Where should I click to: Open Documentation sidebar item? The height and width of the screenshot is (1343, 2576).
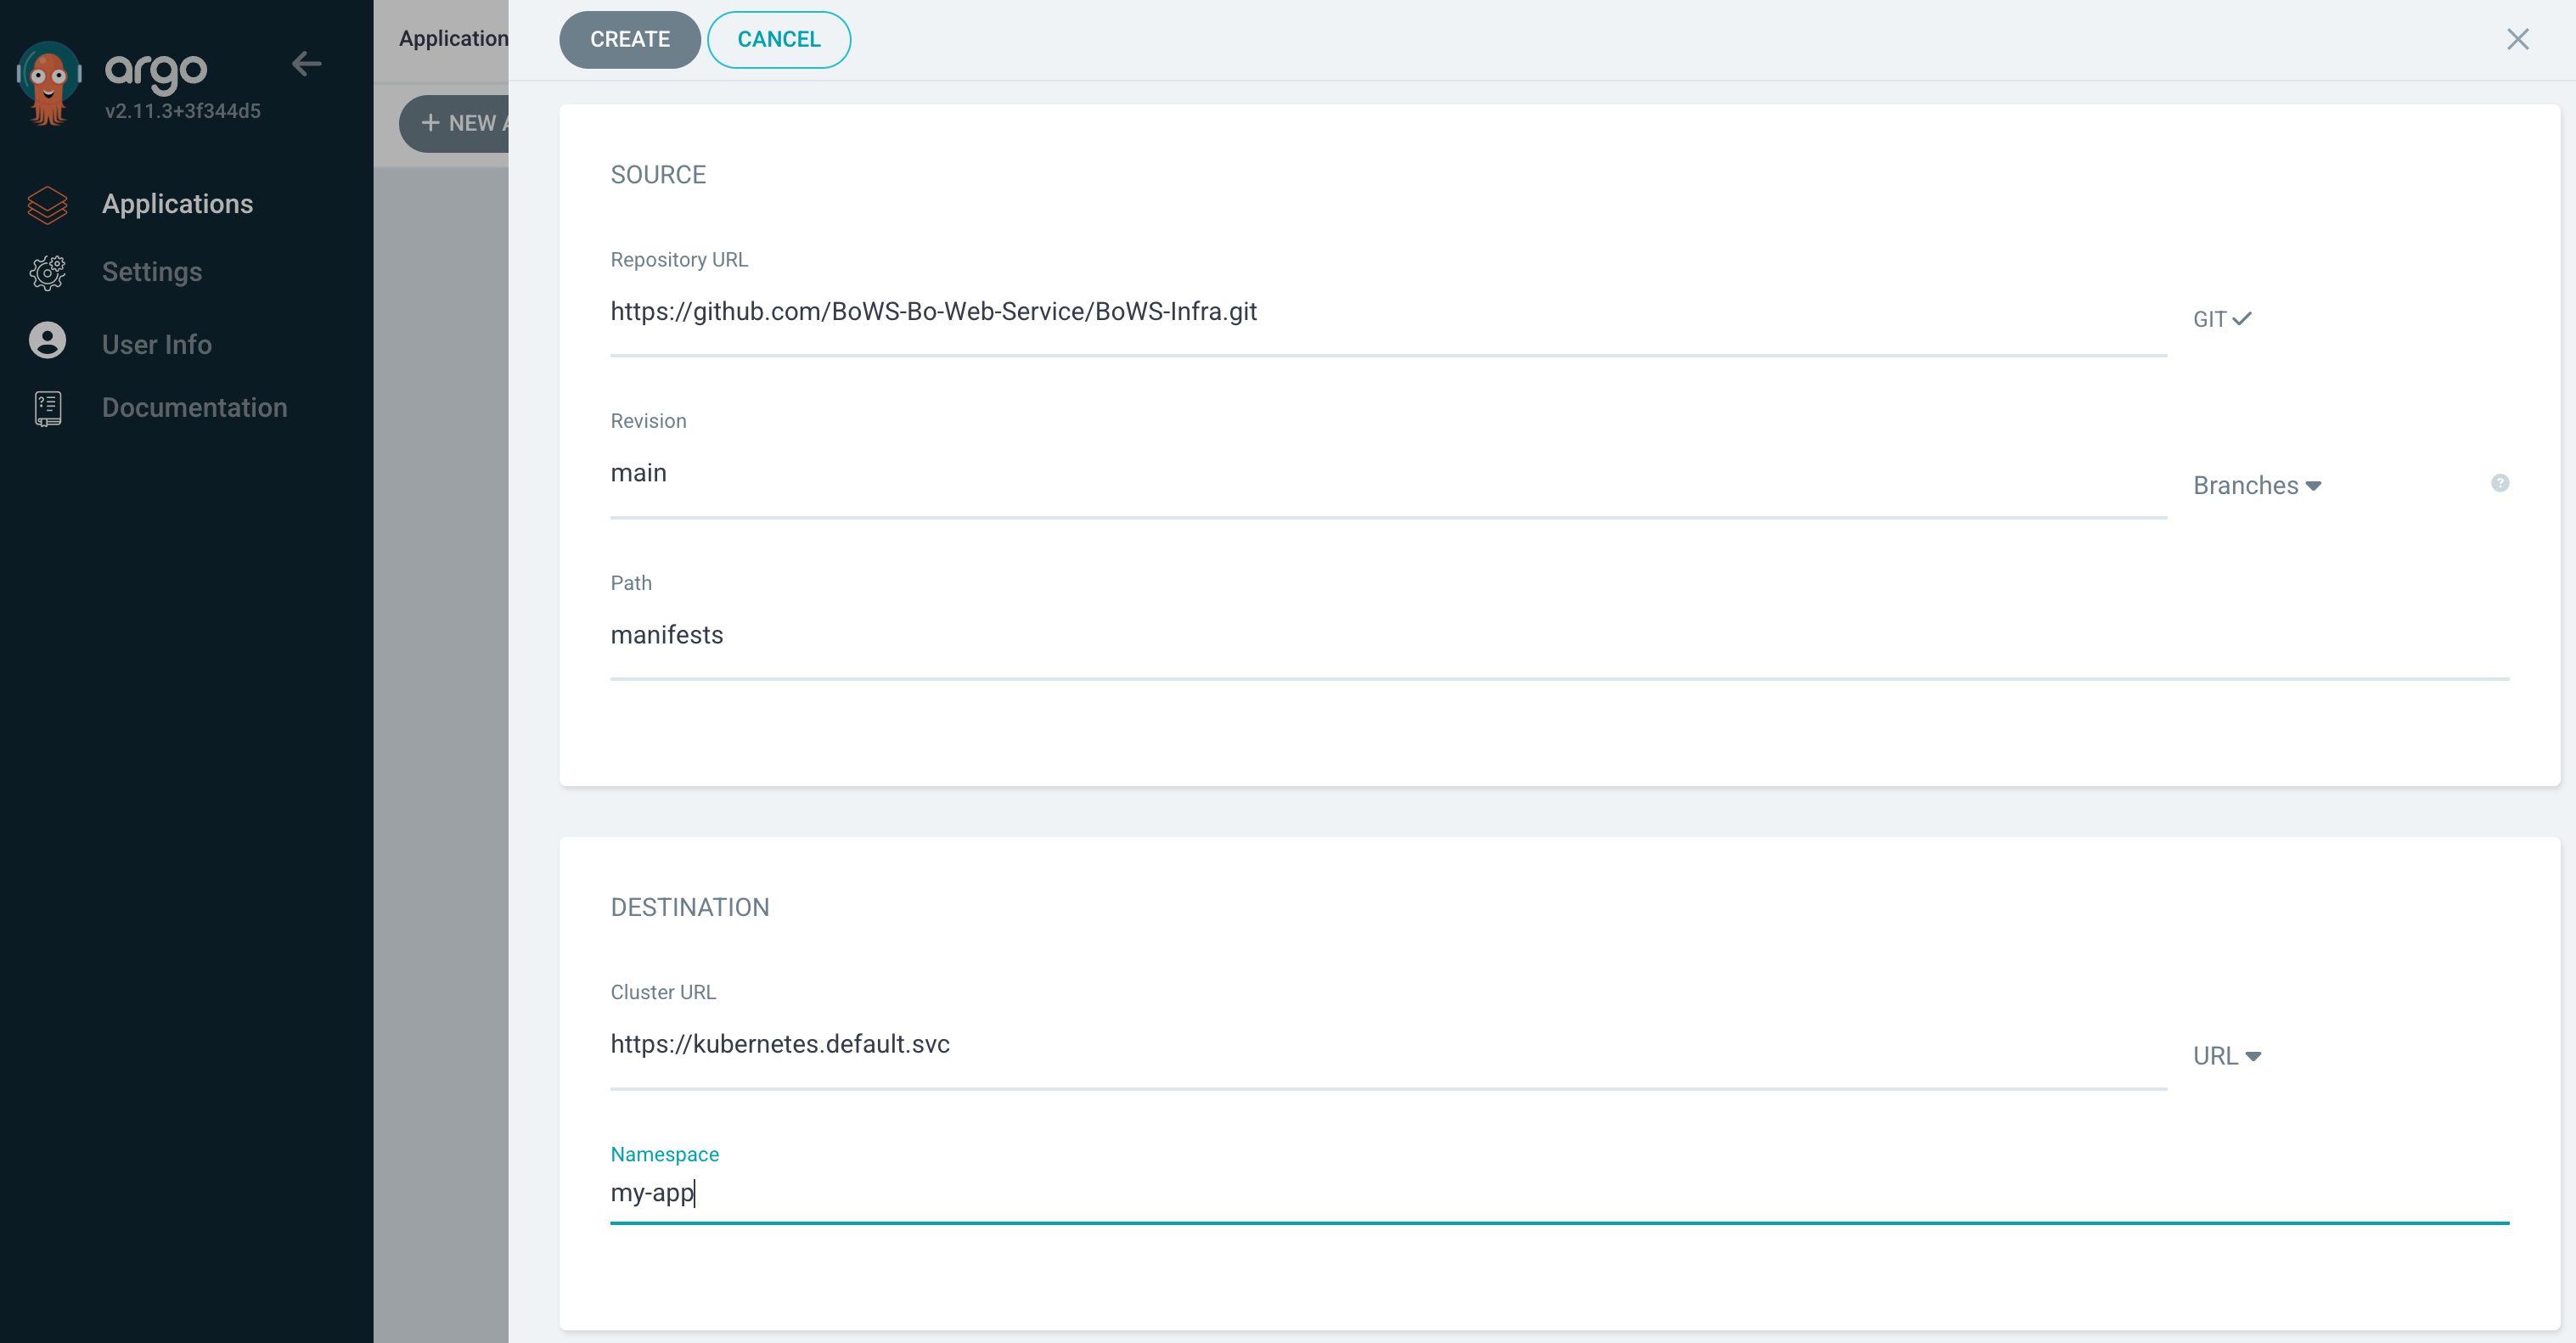(194, 408)
